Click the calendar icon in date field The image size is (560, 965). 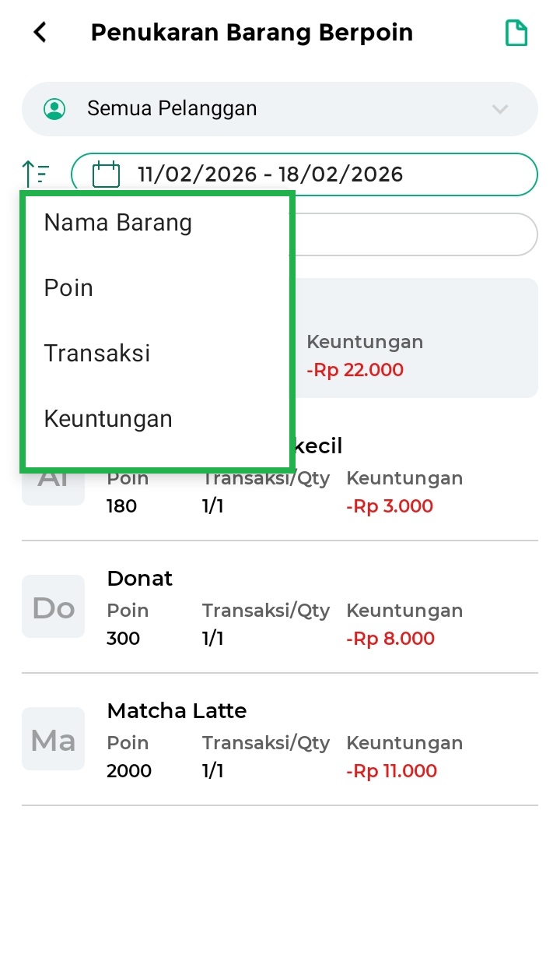coord(107,174)
